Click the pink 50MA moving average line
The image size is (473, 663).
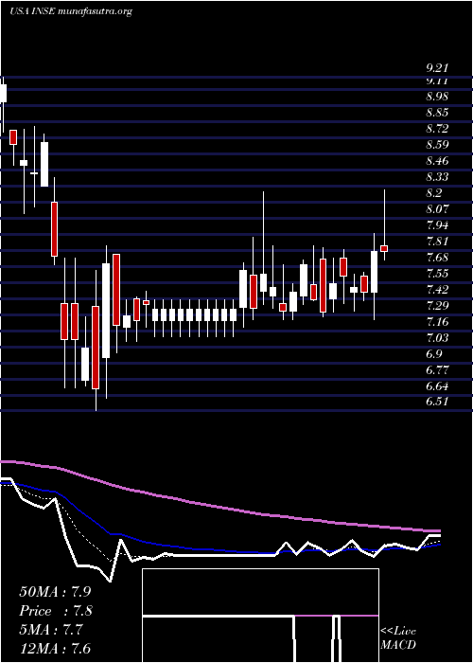pyautogui.click(x=219, y=507)
